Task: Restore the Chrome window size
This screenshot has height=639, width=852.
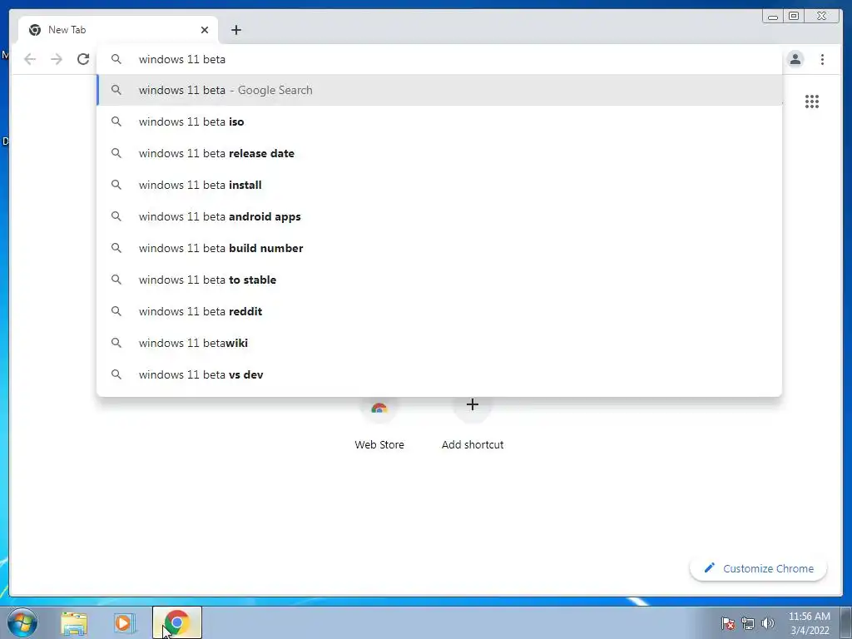Action: [x=794, y=17]
